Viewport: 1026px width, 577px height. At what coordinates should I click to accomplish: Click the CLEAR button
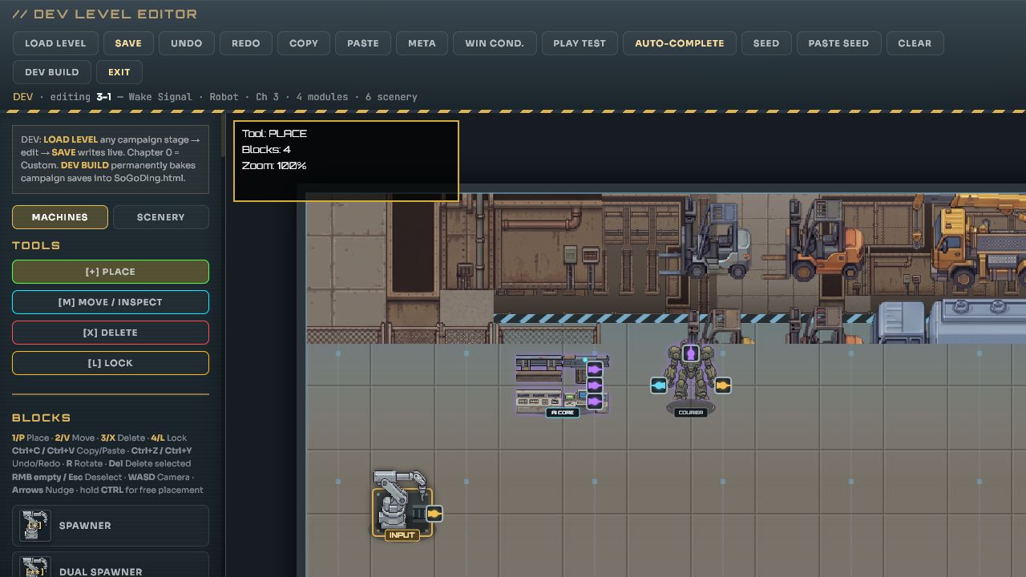coord(915,43)
